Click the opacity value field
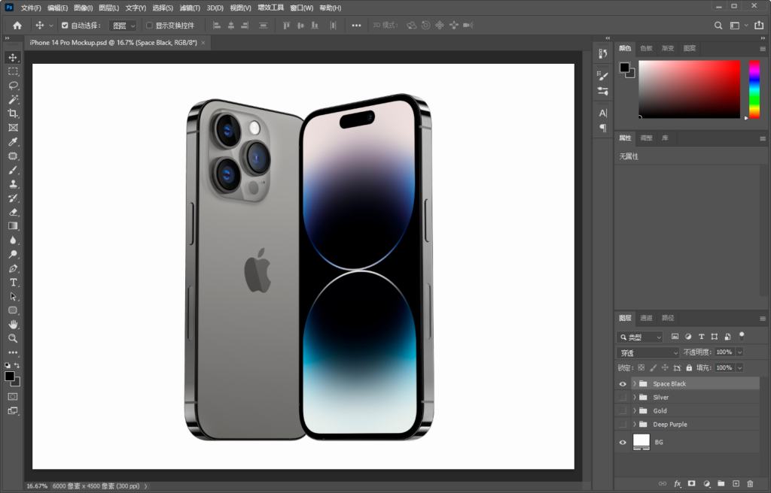771x493 pixels. tap(724, 352)
